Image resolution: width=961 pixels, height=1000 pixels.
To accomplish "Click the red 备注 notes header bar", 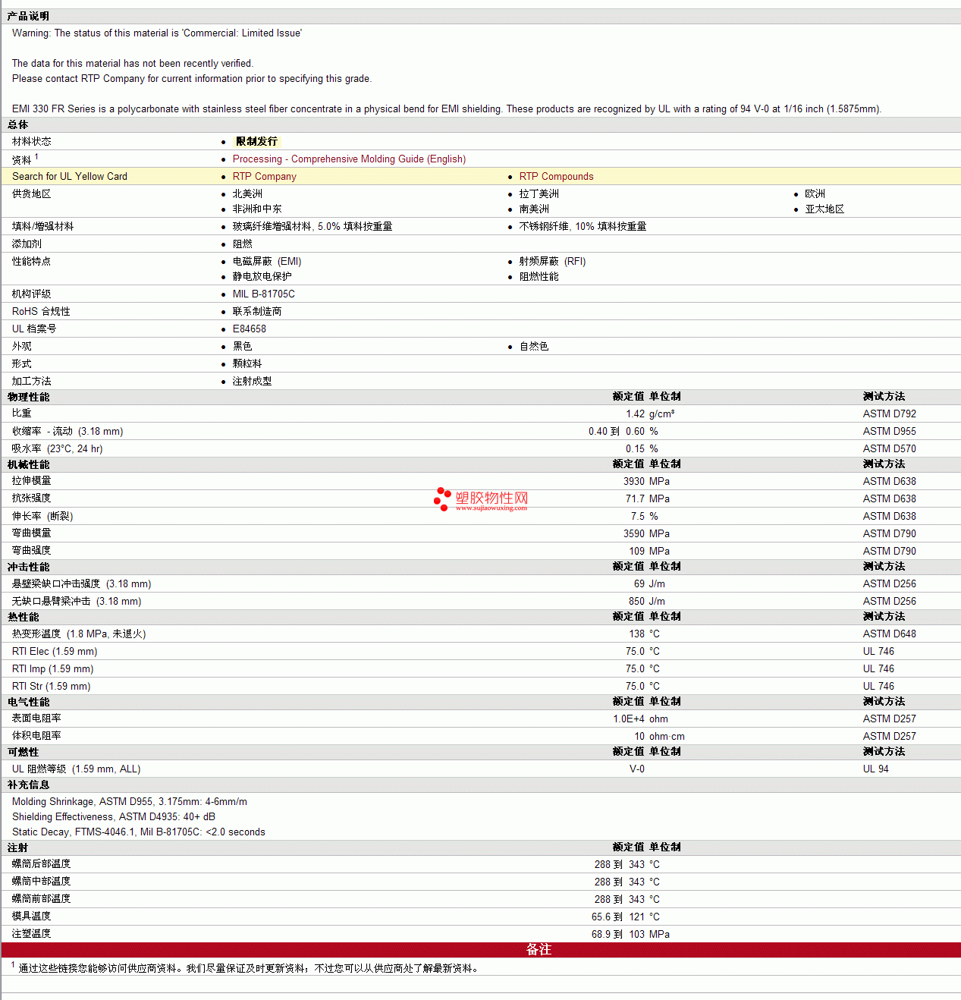I will [481, 949].
